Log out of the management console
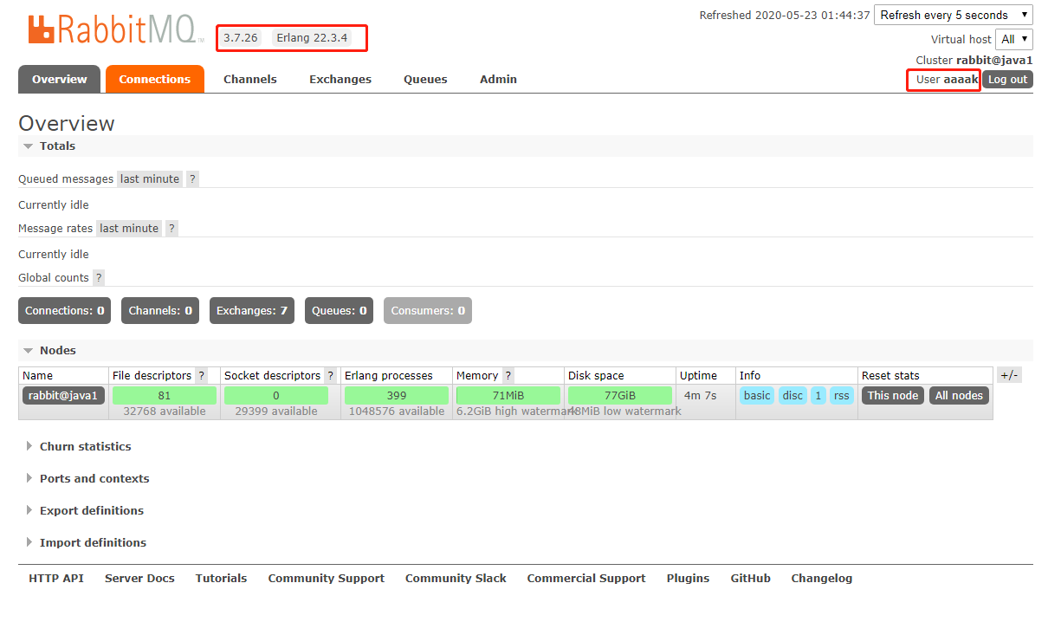The image size is (1048, 635). tap(1008, 79)
